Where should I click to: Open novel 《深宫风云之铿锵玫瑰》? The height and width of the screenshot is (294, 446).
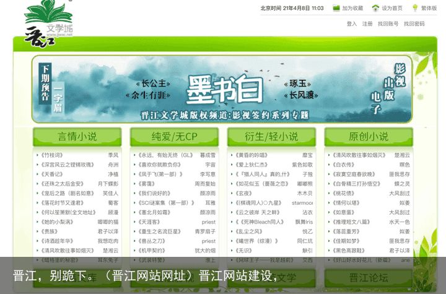(68, 165)
